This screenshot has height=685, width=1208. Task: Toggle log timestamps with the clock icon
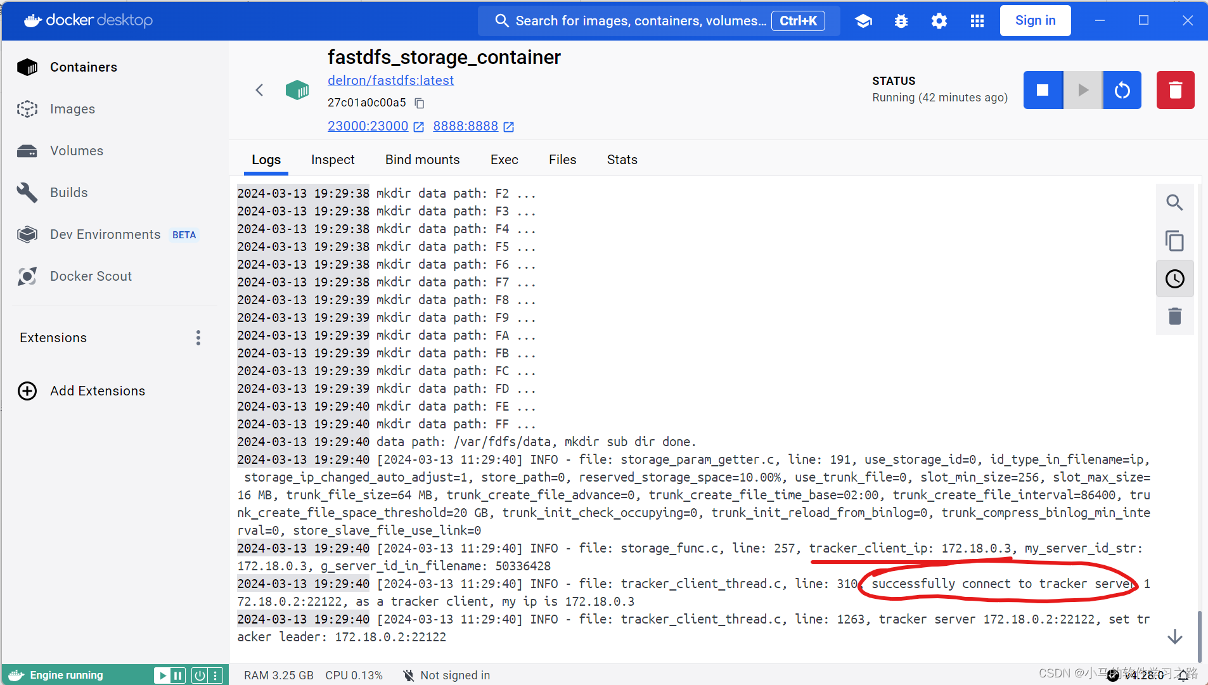(1174, 279)
